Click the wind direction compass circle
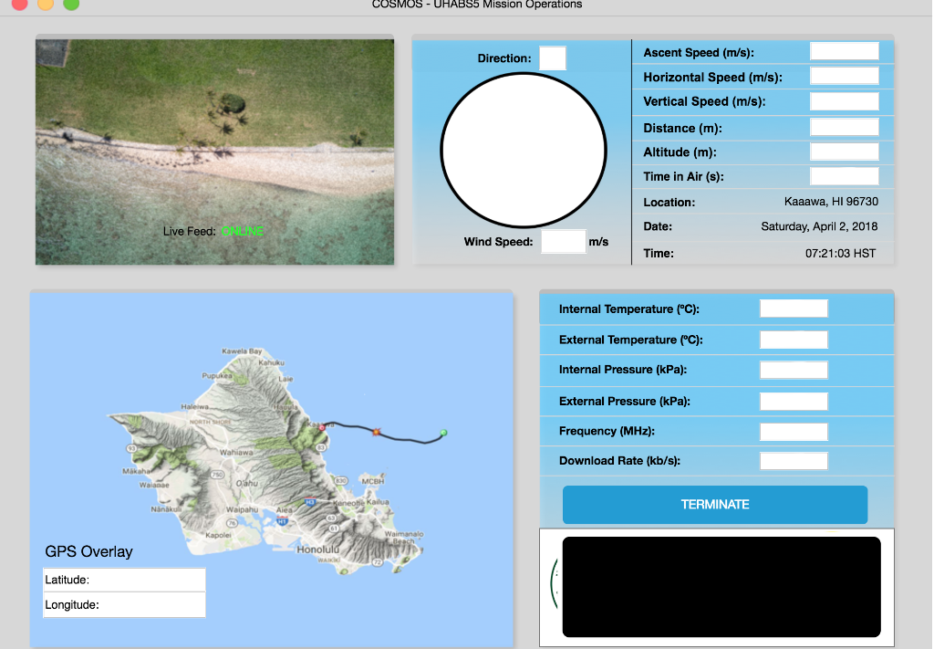This screenshot has height=649, width=934. tap(524, 151)
